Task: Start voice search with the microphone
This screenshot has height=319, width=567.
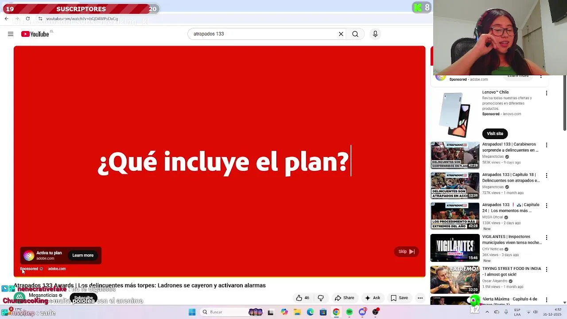Action: click(x=375, y=34)
